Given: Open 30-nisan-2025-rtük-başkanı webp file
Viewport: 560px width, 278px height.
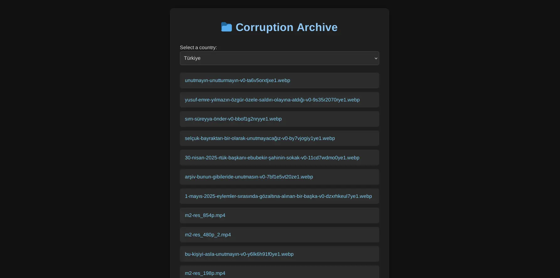Looking at the screenshot, I should pos(272,158).
